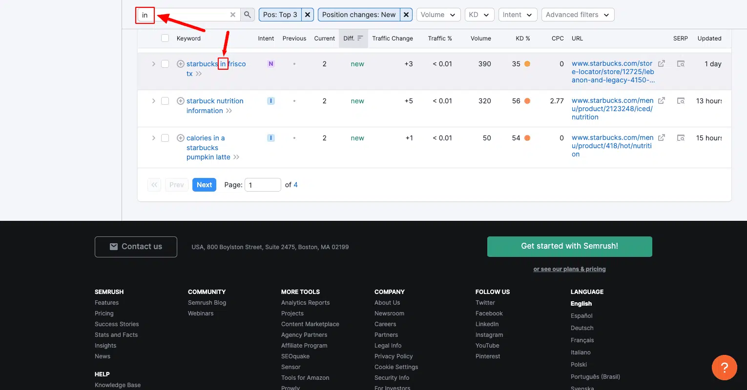Expand the starbucks in frisco tx row
This screenshot has width=747, height=390.
(x=153, y=64)
